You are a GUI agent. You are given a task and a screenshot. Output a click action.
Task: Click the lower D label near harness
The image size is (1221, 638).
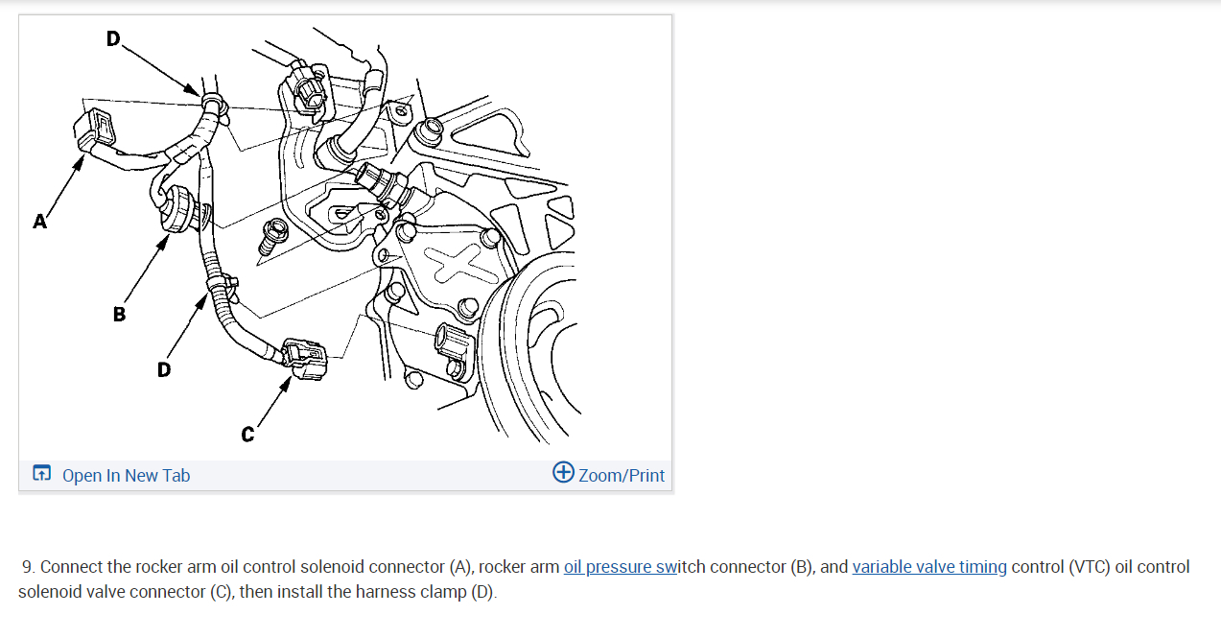164,368
